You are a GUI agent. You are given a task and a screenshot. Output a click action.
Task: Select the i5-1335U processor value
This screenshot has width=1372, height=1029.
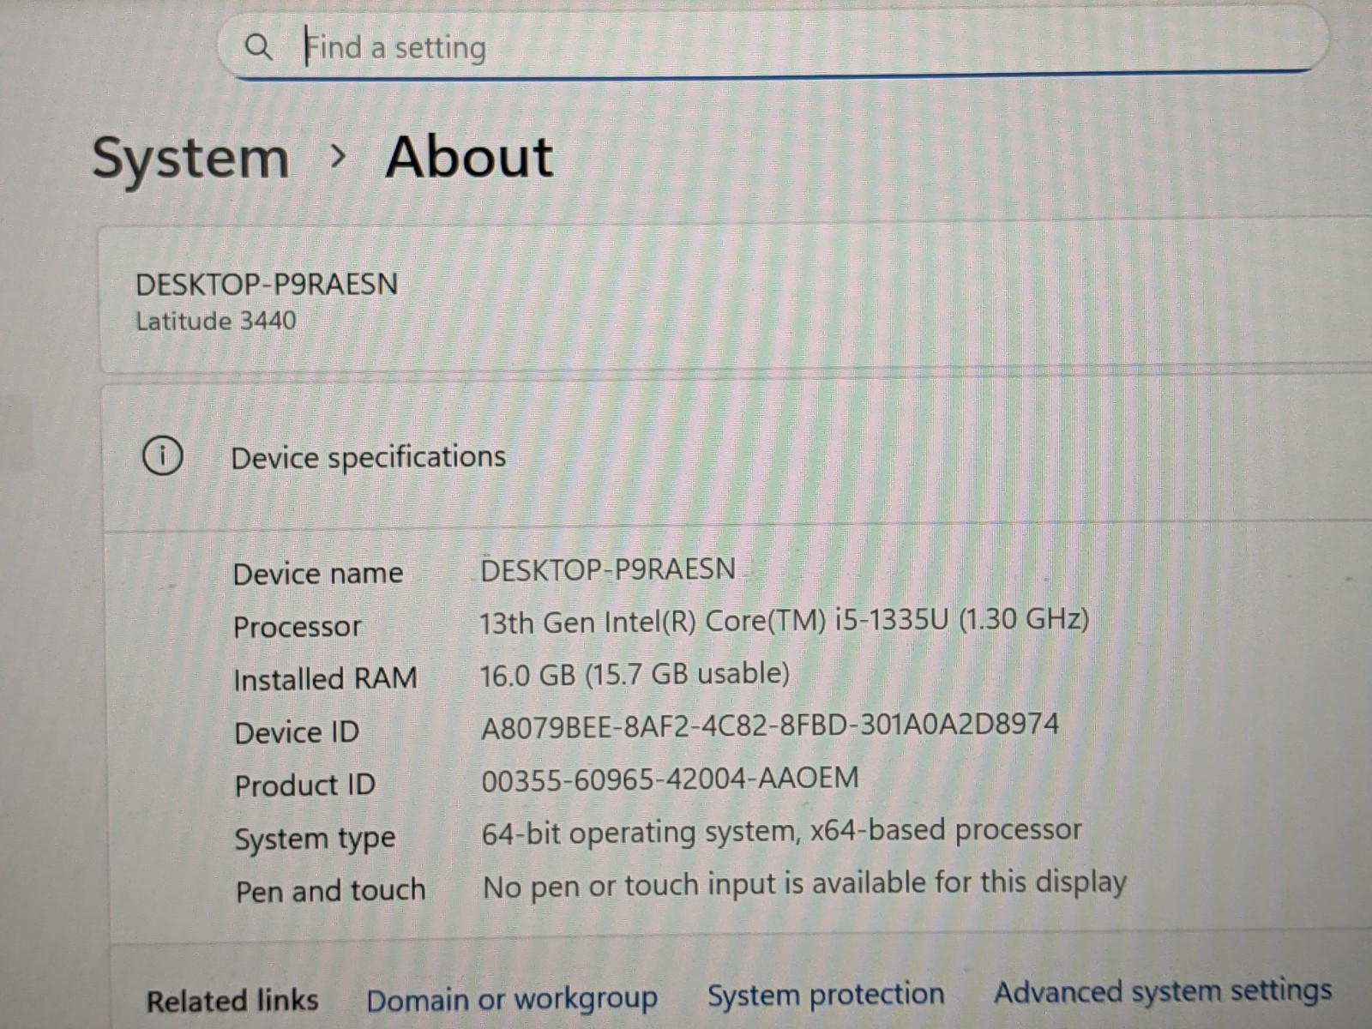pyautogui.click(x=784, y=621)
